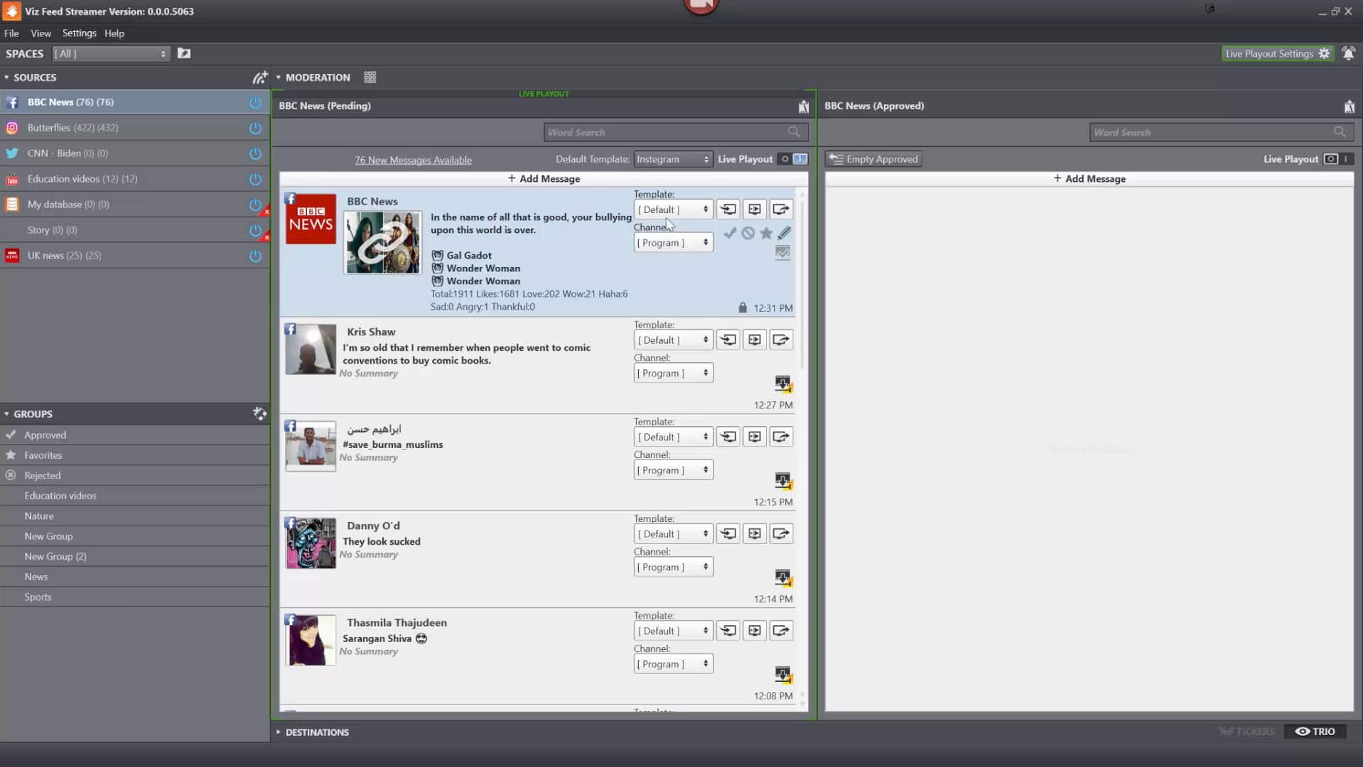
Task: Click Empty Approved button
Action: click(874, 159)
